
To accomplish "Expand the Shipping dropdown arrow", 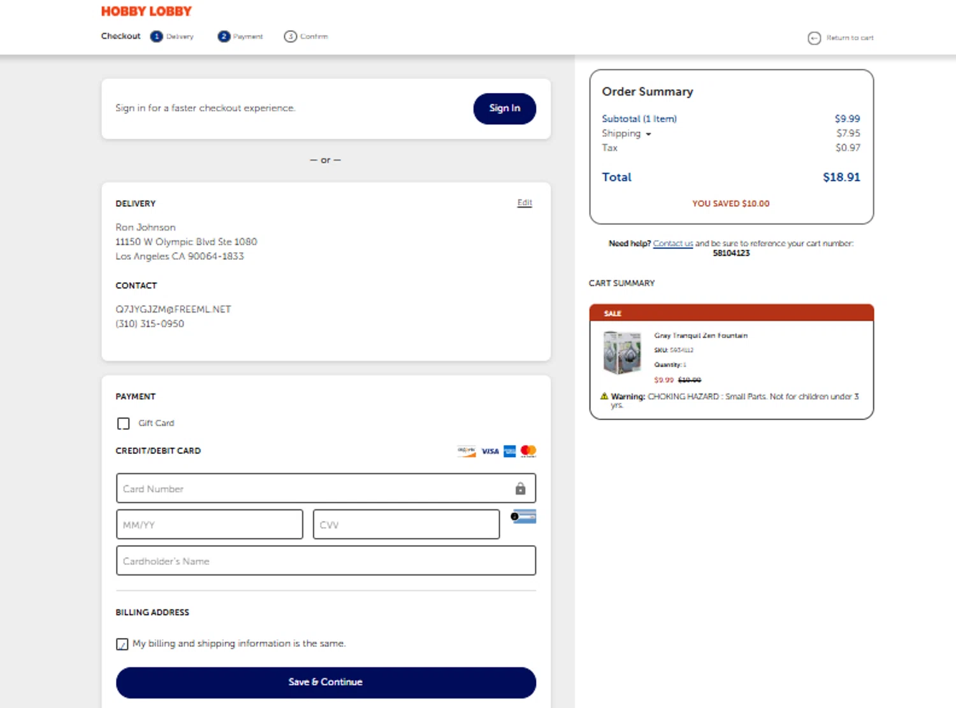I will point(648,134).
